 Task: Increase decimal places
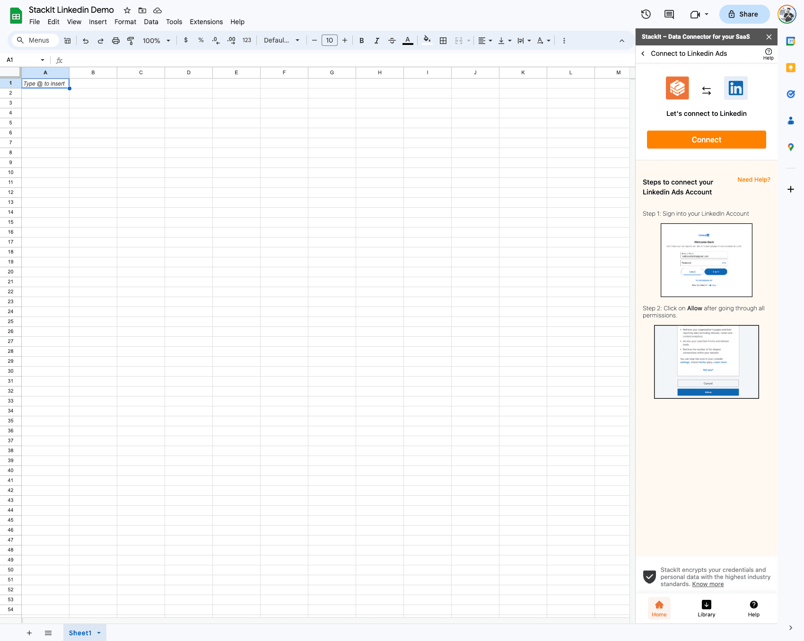(x=231, y=40)
